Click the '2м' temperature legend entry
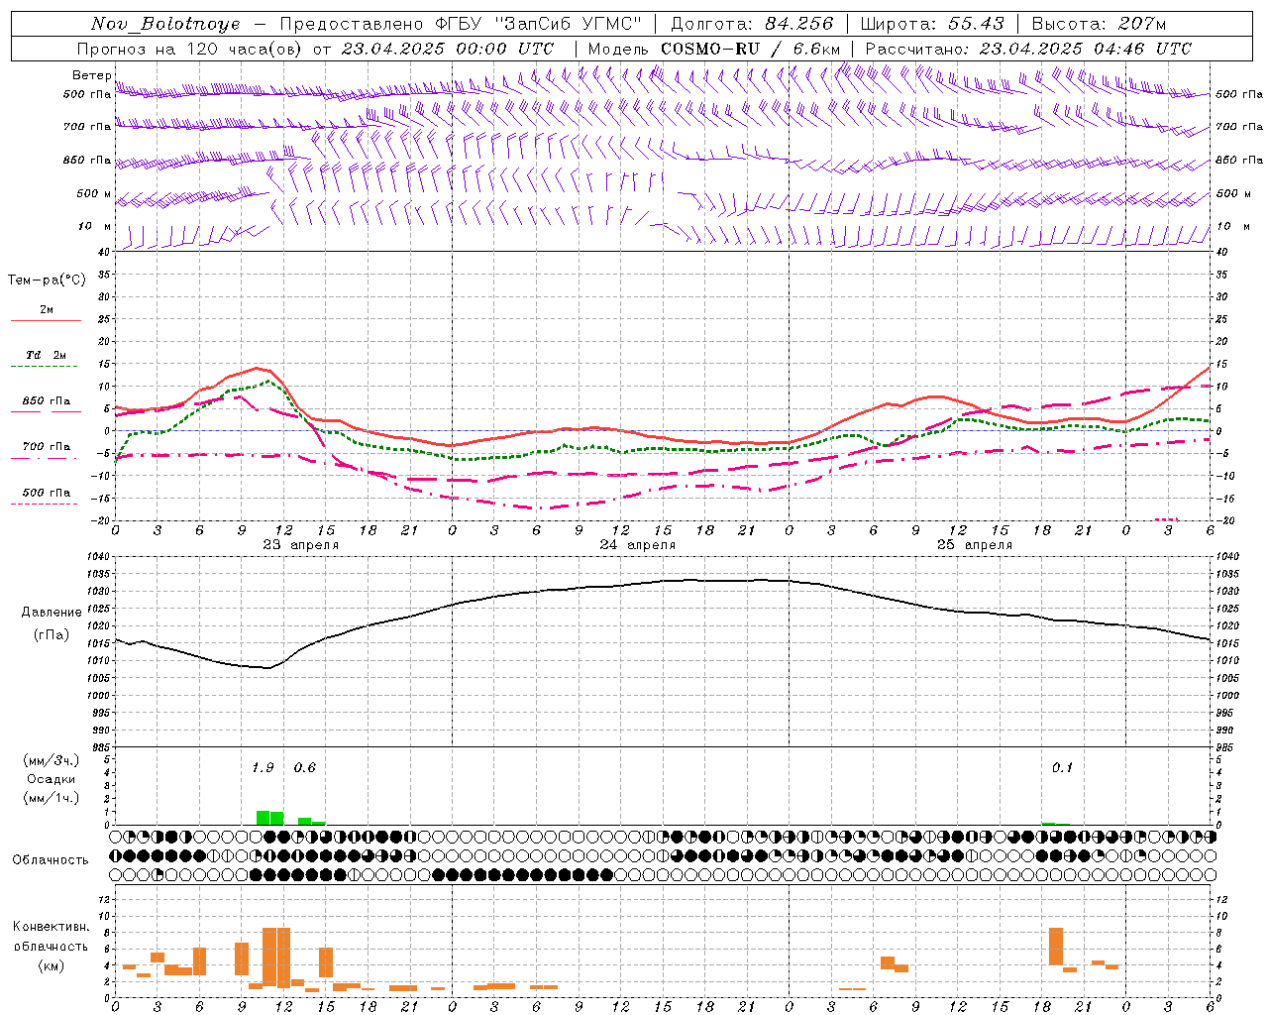 [x=47, y=309]
